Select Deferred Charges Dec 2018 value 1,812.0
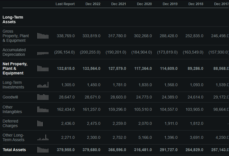Image resolution: width=229 pixels, height=156 pixels. click(196, 123)
